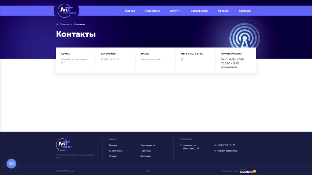Open footer Партнеры link
The height and width of the screenshot is (175, 312).
146,151
